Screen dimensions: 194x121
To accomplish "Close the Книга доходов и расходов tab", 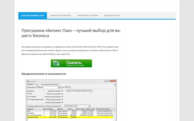I will pos(57,84).
